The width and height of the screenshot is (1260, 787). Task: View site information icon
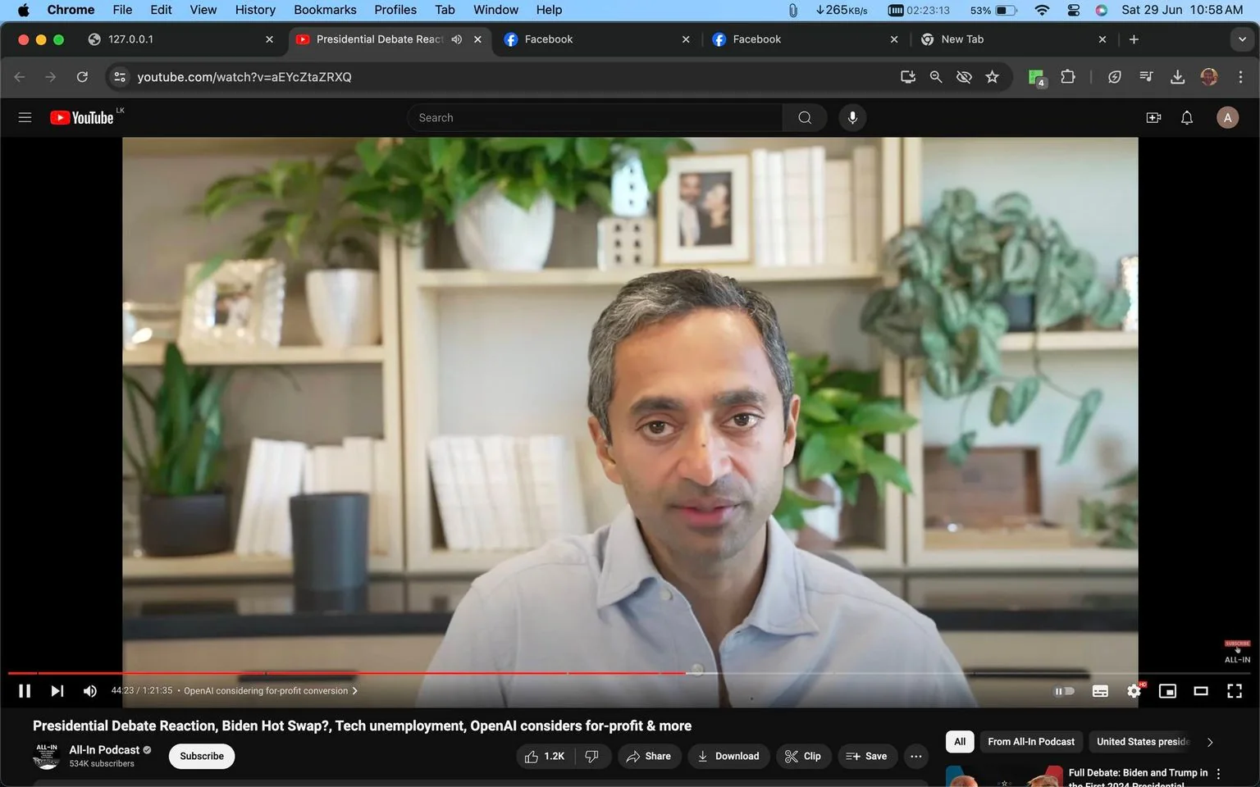(x=120, y=77)
